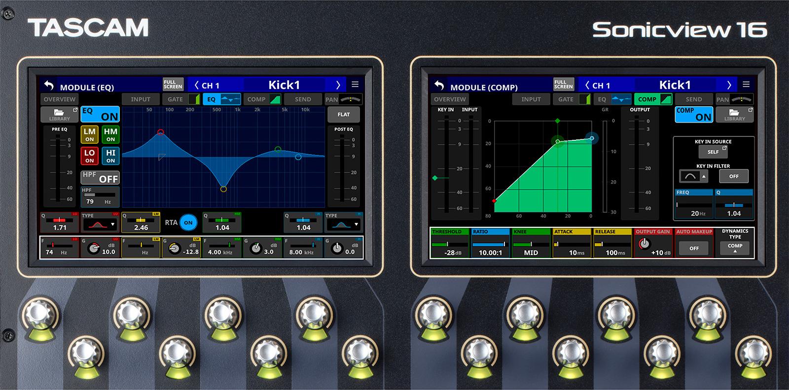
Task: Select output point on compressor curve
Action: (592, 138)
